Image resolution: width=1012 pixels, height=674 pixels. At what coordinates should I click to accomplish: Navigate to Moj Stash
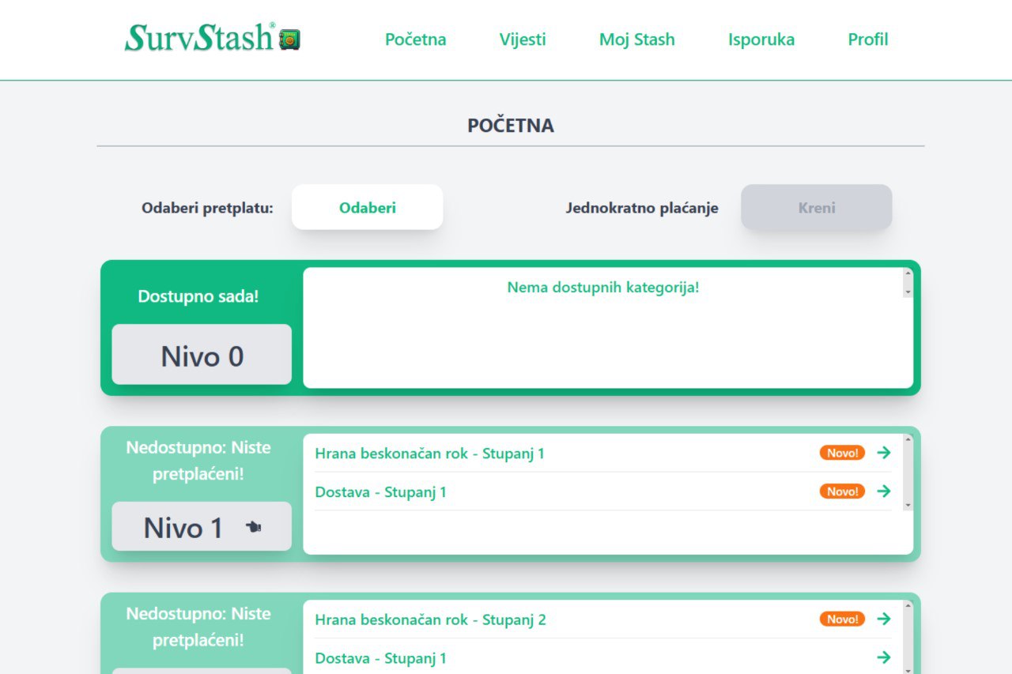(636, 40)
